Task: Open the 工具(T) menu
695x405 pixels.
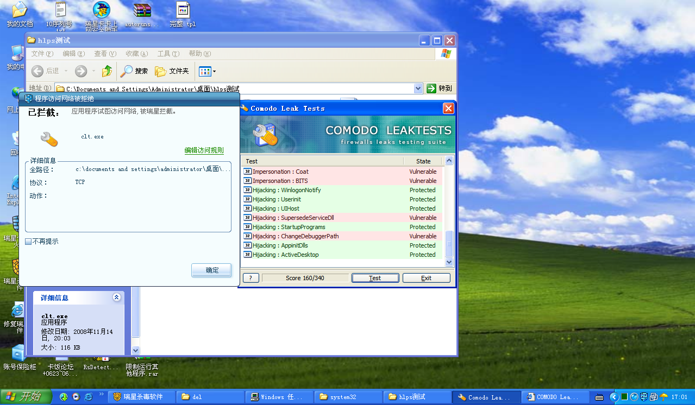Action: pyautogui.click(x=168, y=54)
